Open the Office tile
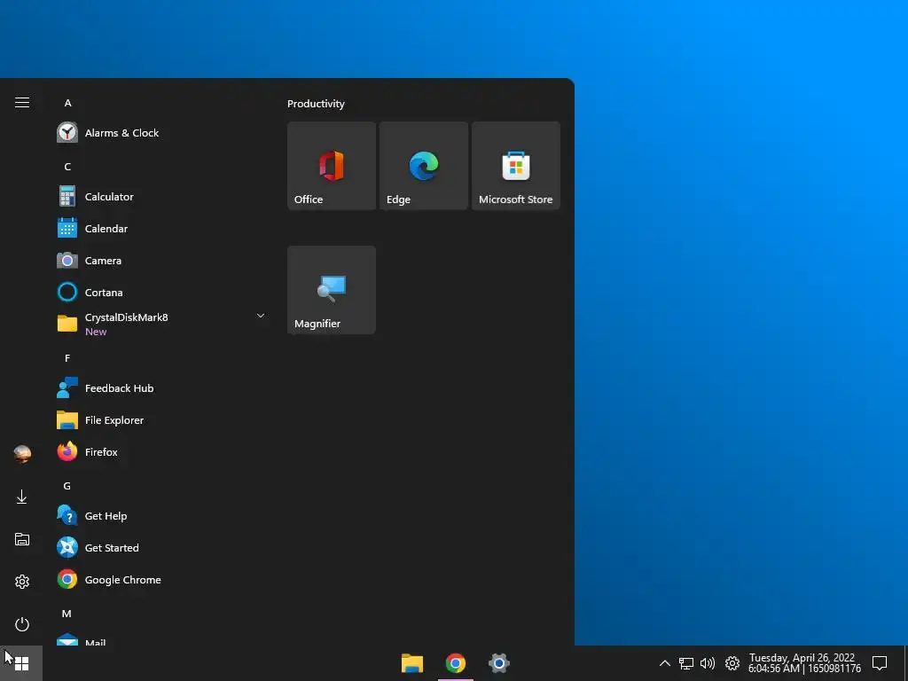This screenshot has width=908, height=681. coord(332,166)
